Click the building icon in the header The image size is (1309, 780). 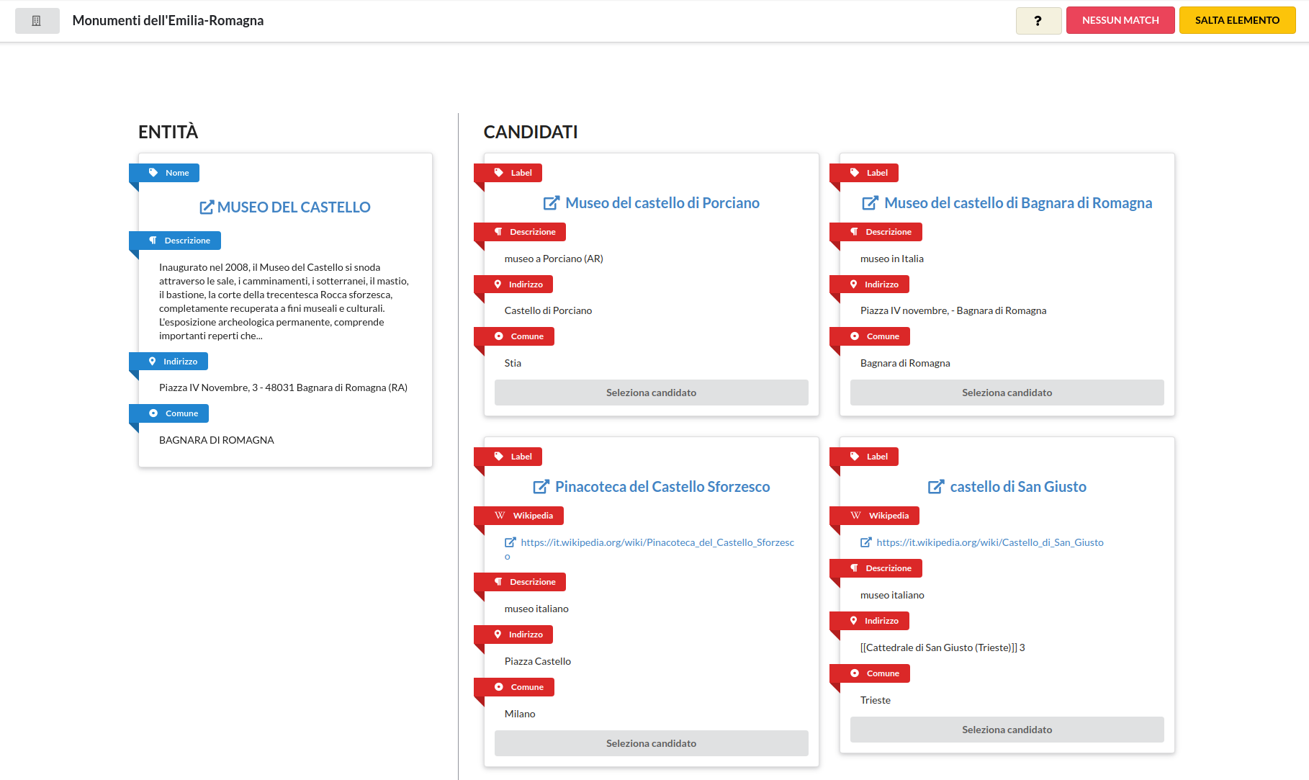tap(37, 21)
